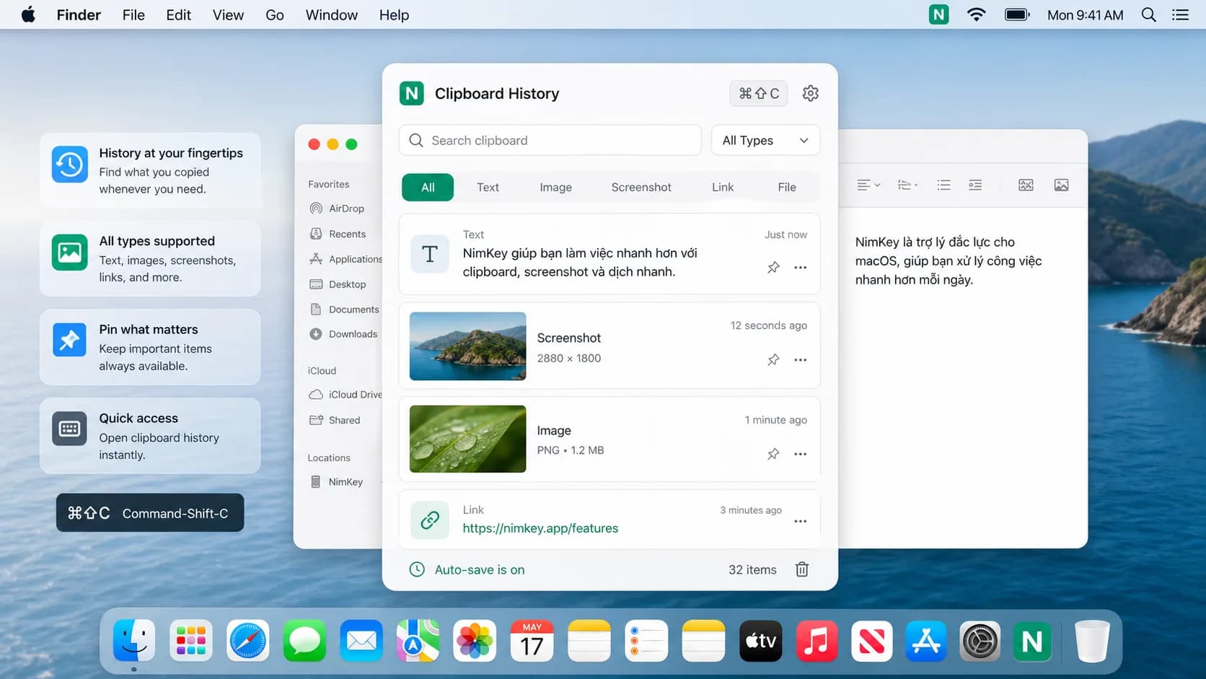Image resolution: width=1206 pixels, height=679 pixels.
Task: Open Shared in Finder sidebar
Action: 335,420
